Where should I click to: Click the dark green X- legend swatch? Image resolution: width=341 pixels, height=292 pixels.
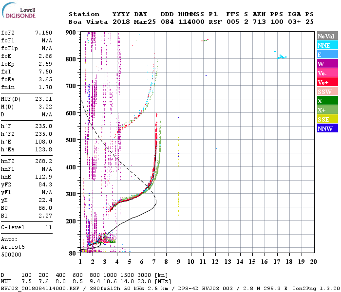point(327,101)
